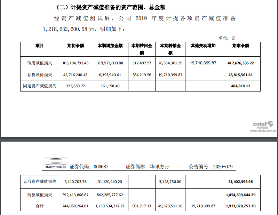This screenshot has height=215, width=278.
Task: Click the row label 合计
Action: [x=40, y=206]
